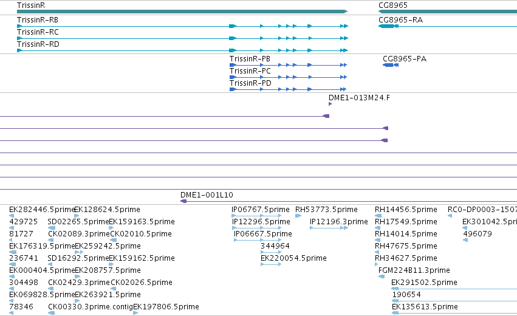Screen dimensions: 517x316
Task: Click the EK282446.5prime EST label
Action: tap(42, 210)
